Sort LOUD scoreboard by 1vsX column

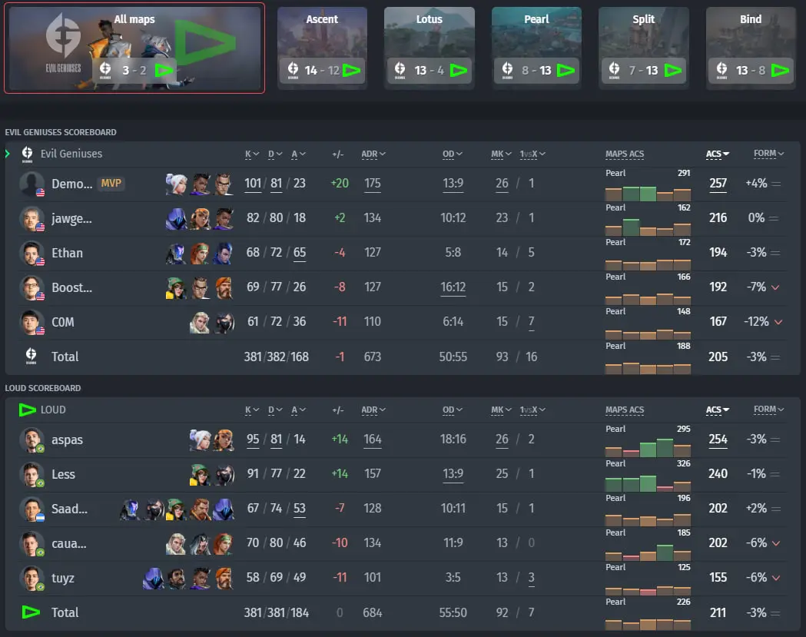(532, 410)
